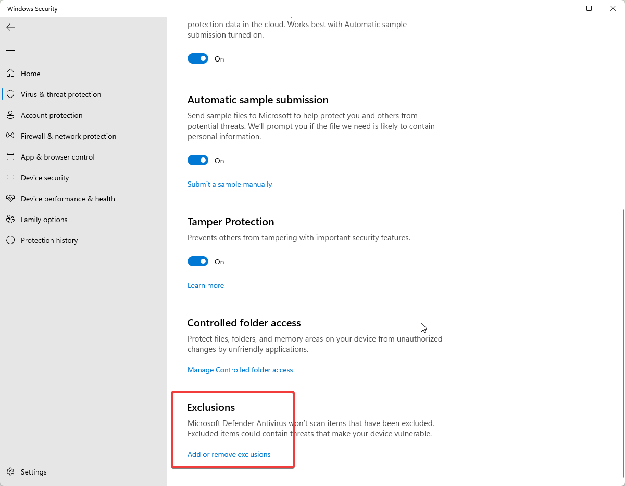This screenshot has height=486, width=625.
Task: Toggle Automatic sample submission switch
Action: pyautogui.click(x=198, y=160)
